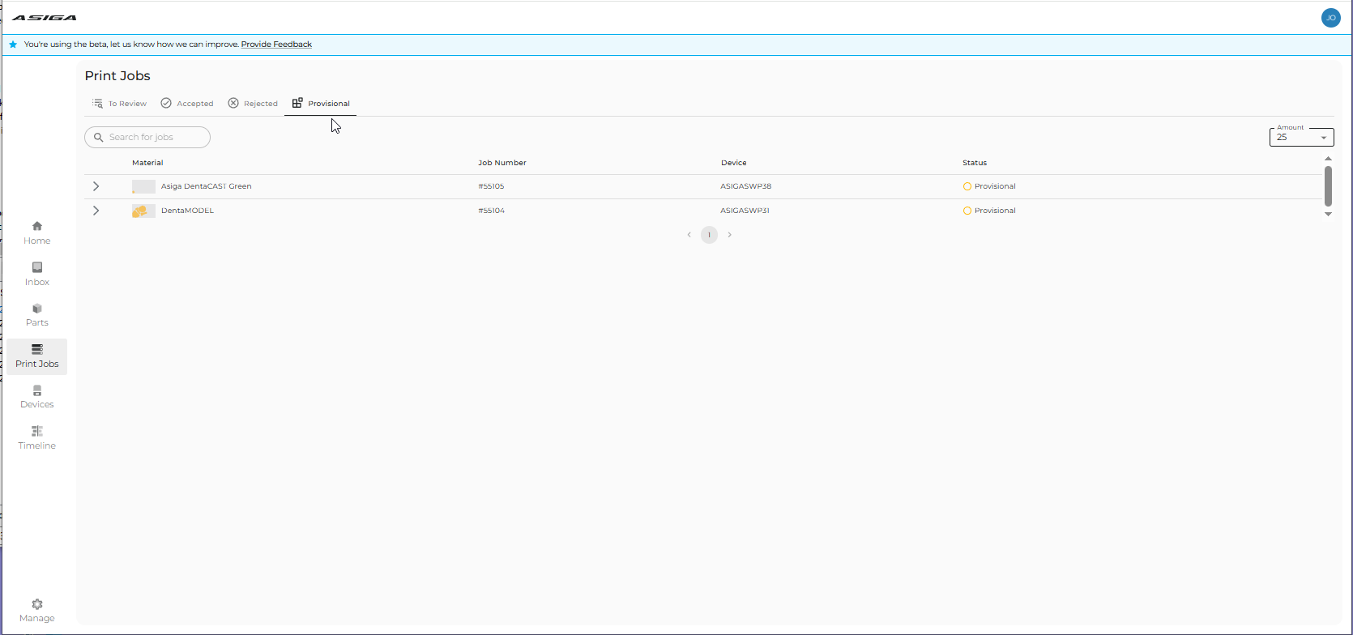Expand the Asiga DentaCAST Green job row

coord(96,186)
